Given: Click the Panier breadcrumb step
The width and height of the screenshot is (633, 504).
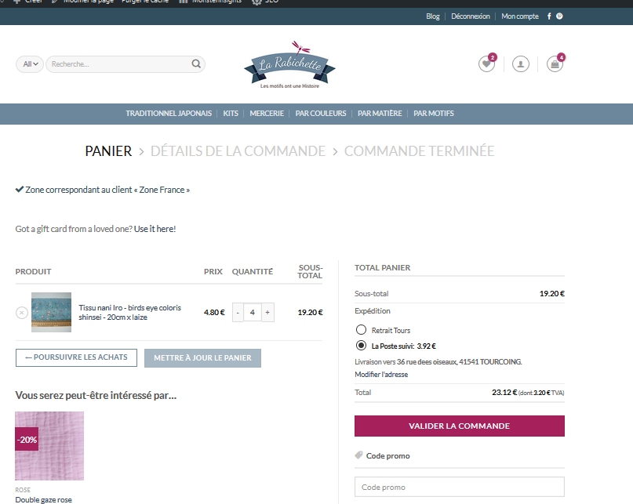Looking at the screenshot, I should pos(108,151).
